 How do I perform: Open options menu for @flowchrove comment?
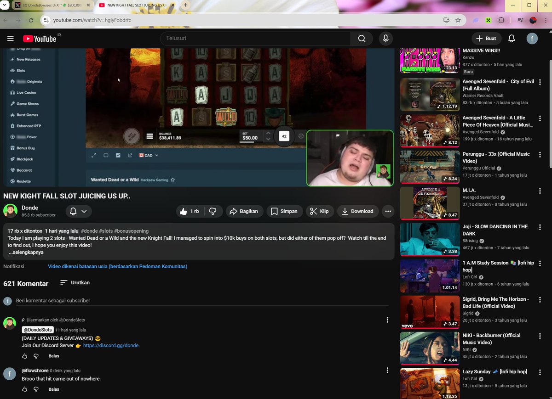pyautogui.click(x=387, y=371)
